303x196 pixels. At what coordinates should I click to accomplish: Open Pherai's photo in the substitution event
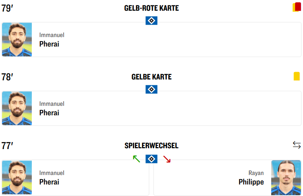tap(17, 178)
